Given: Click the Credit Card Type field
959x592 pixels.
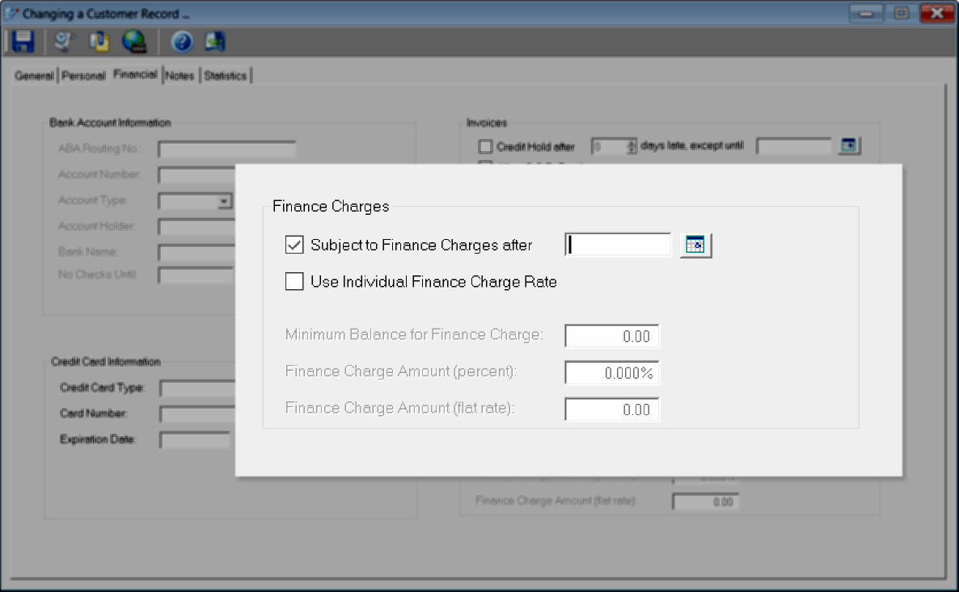Looking at the screenshot, I should pos(197,388).
